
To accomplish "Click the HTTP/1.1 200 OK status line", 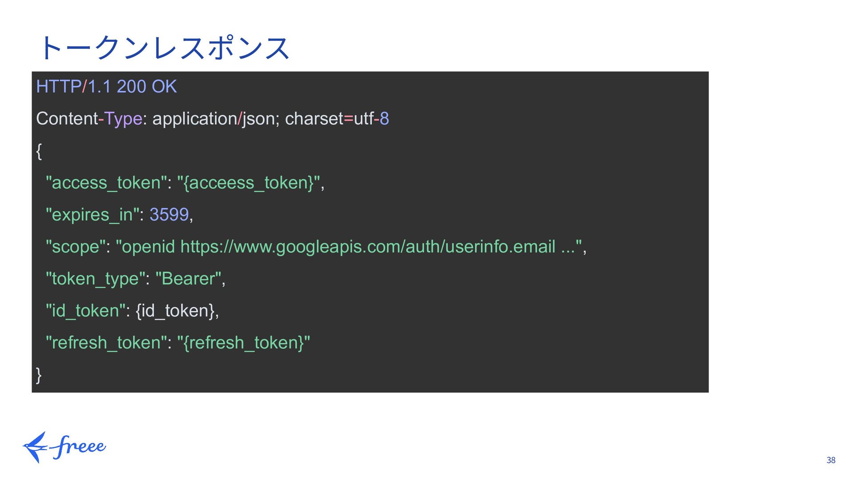I will pos(106,87).
